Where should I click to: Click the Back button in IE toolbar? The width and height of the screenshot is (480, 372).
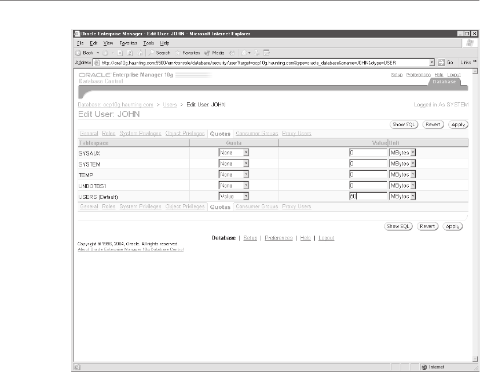point(85,53)
